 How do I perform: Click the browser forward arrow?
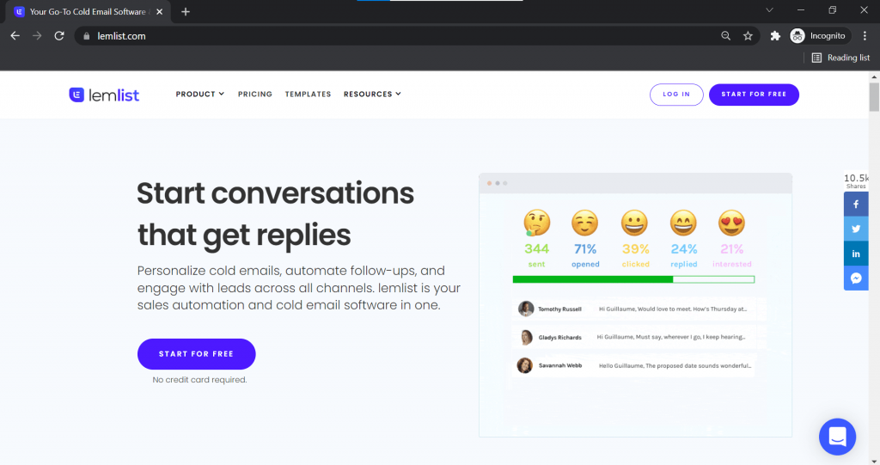click(x=37, y=36)
